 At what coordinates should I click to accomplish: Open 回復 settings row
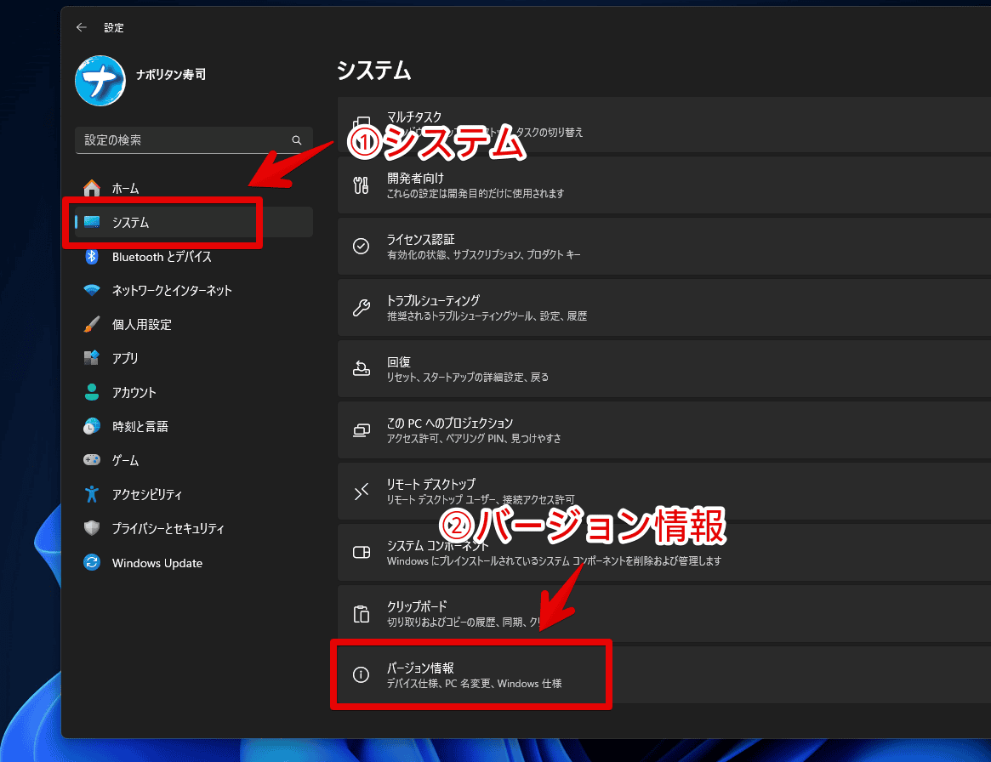pyautogui.click(x=664, y=369)
